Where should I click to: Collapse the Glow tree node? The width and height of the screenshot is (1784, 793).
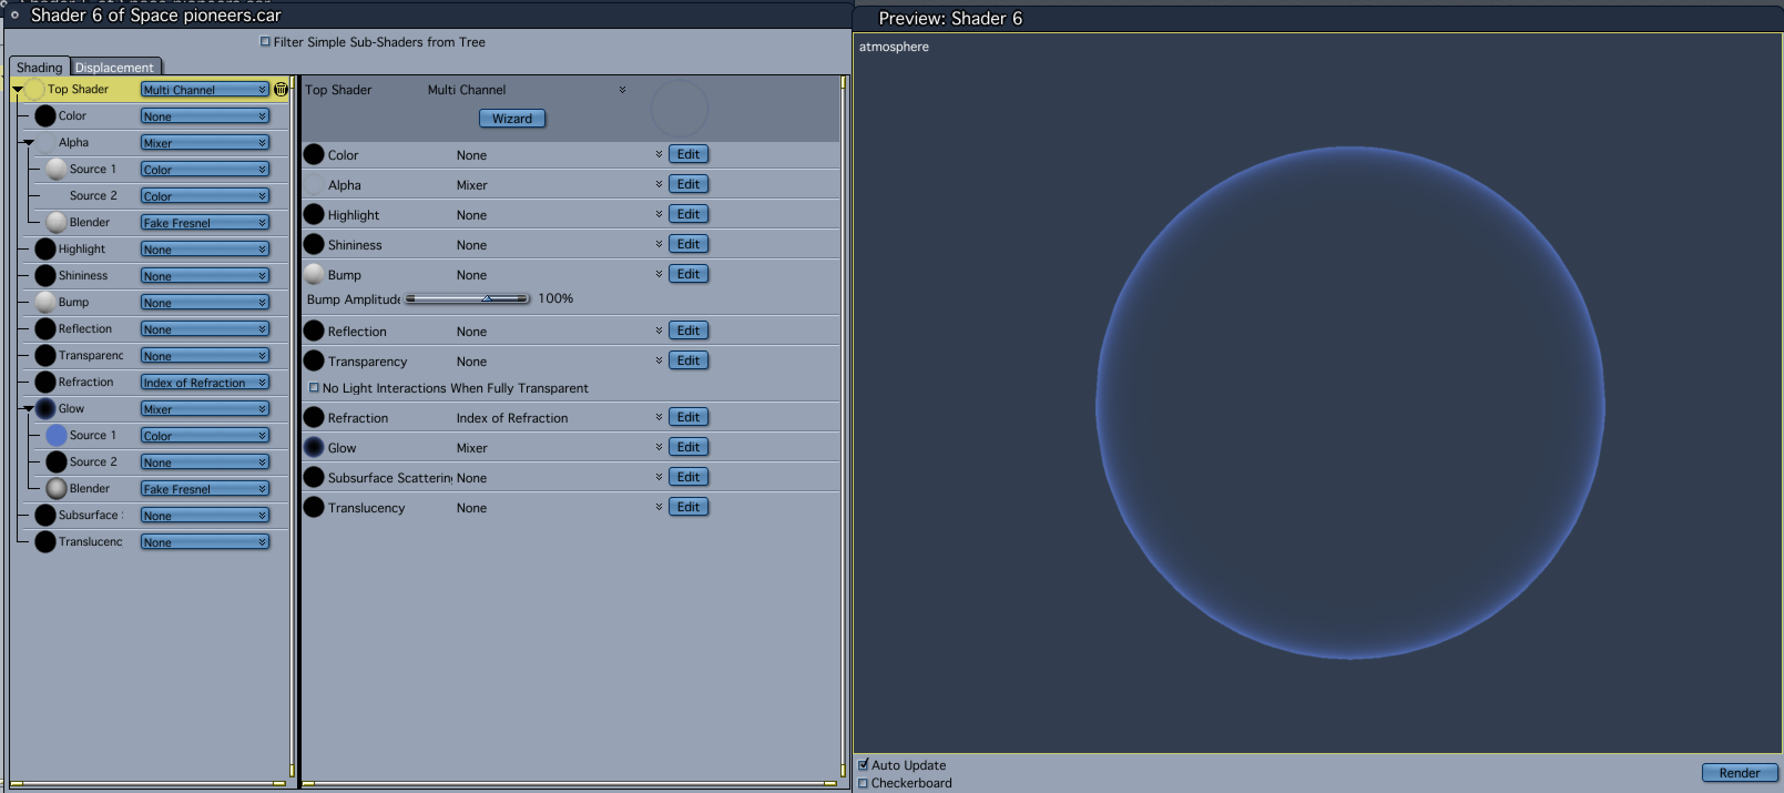pos(28,409)
